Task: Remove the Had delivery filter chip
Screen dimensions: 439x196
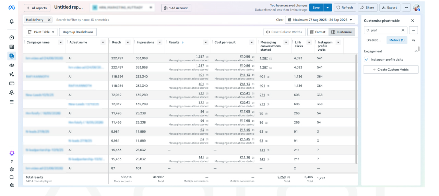Action: (49, 20)
